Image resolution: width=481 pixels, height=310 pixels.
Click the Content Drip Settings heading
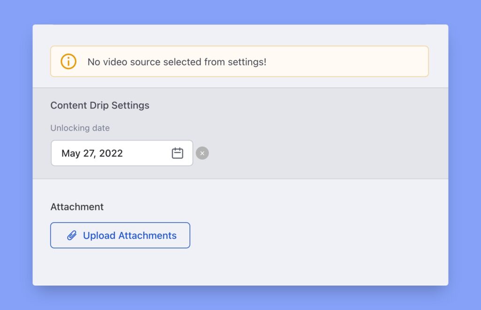[x=100, y=105]
